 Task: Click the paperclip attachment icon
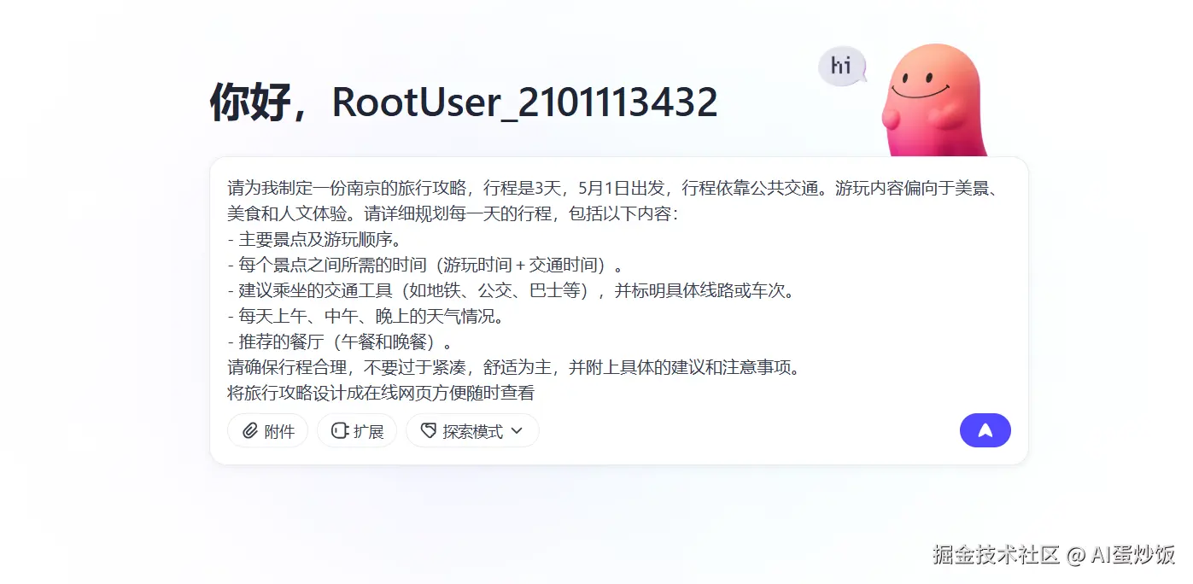pyautogui.click(x=249, y=431)
